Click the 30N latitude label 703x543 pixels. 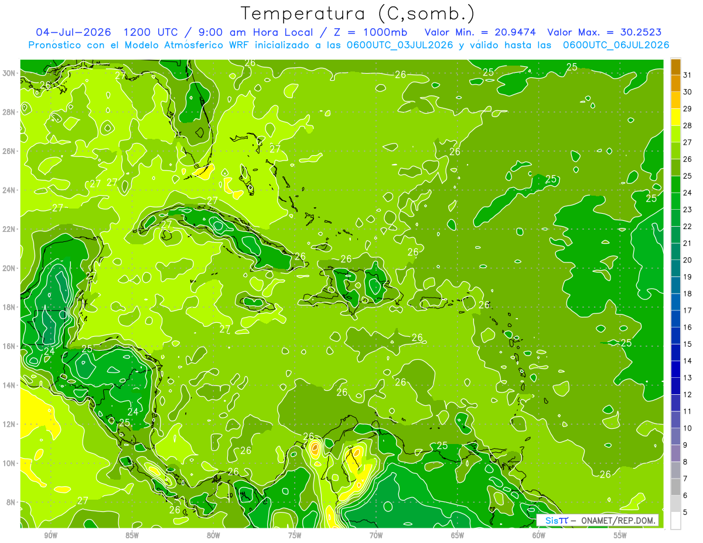coord(9,73)
